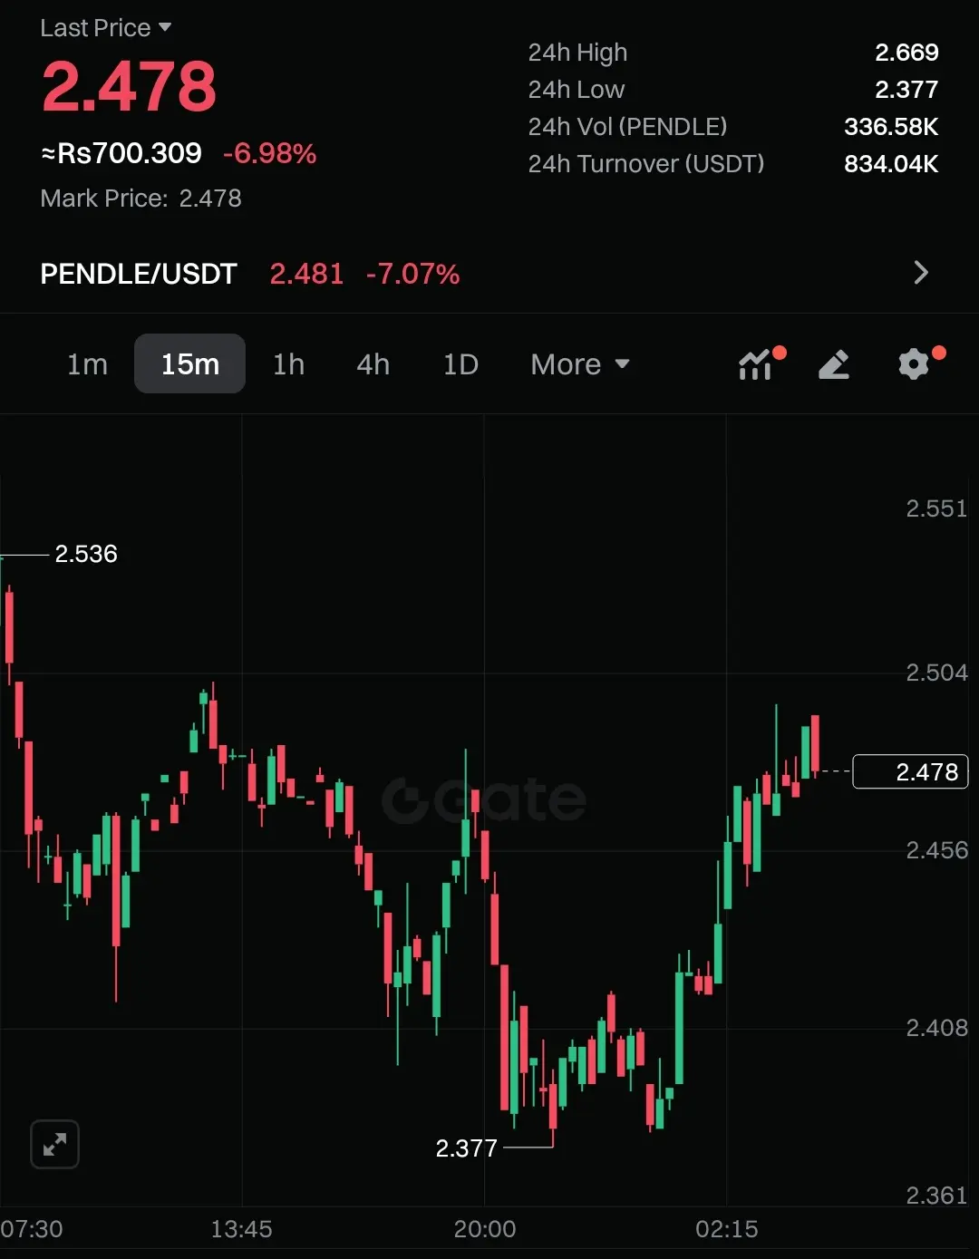This screenshot has width=979, height=1259.
Task: Tap Mark Price: 2.478 text
Action: coord(141,199)
